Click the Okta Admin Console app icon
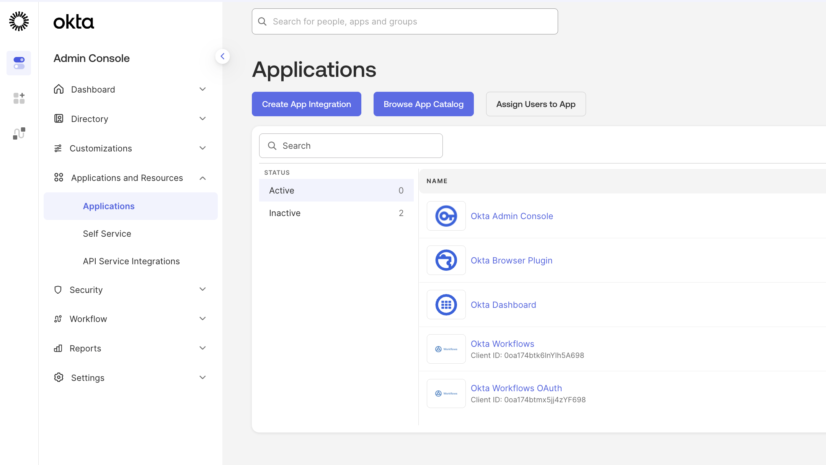The image size is (826, 465). pos(446,216)
